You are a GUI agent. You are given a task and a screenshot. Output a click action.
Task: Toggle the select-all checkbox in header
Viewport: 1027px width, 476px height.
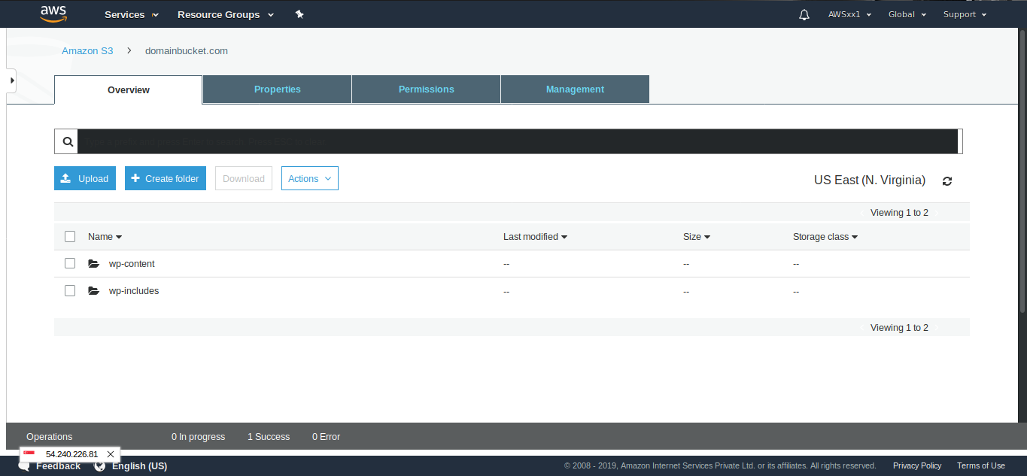click(x=70, y=237)
